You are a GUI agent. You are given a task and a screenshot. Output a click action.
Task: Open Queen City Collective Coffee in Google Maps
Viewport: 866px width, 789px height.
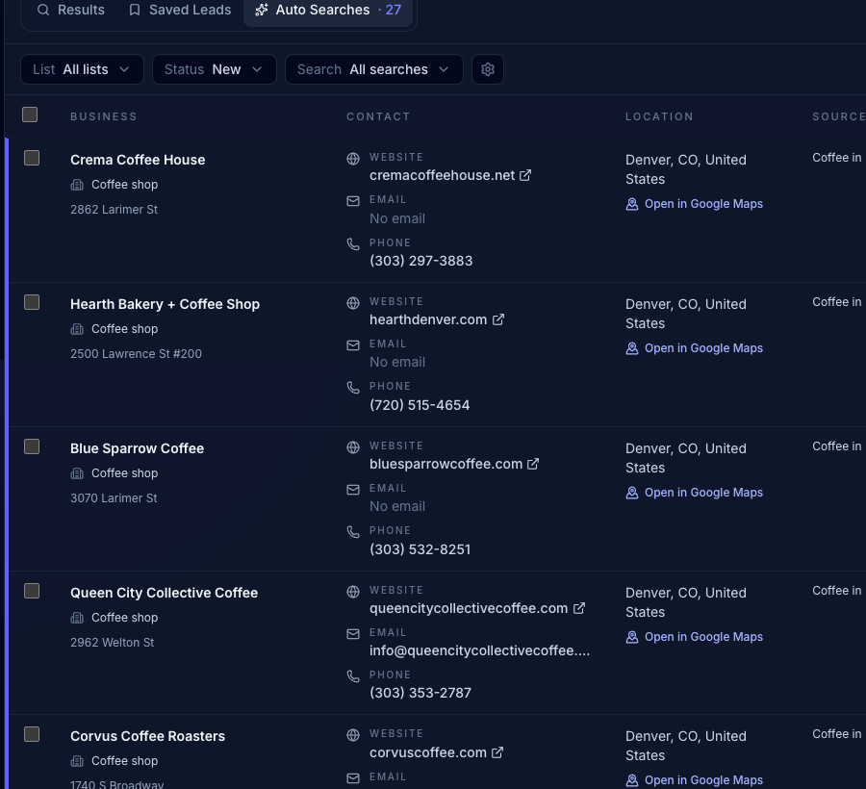pyautogui.click(x=703, y=636)
